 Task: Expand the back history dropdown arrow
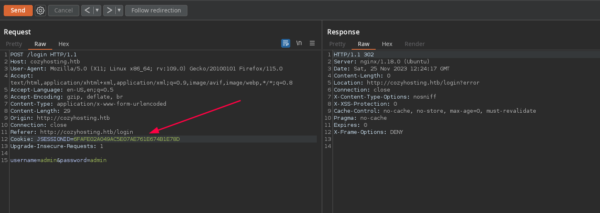(x=97, y=10)
